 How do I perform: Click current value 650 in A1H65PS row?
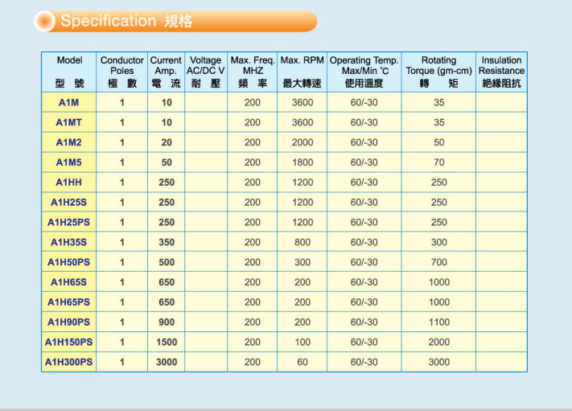point(167,302)
